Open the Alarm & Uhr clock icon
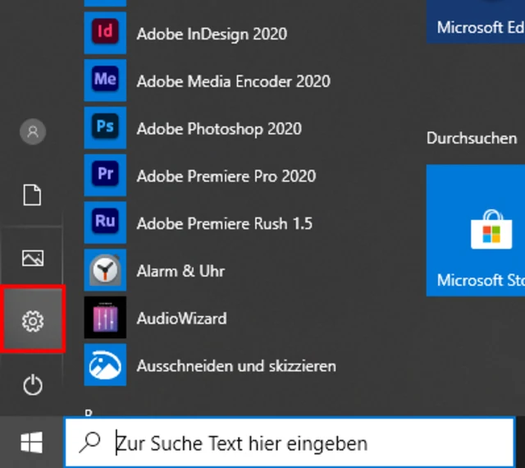525x468 pixels. [x=105, y=270]
